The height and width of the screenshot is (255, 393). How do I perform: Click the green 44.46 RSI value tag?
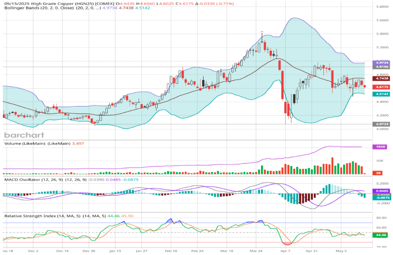(381, 235)
